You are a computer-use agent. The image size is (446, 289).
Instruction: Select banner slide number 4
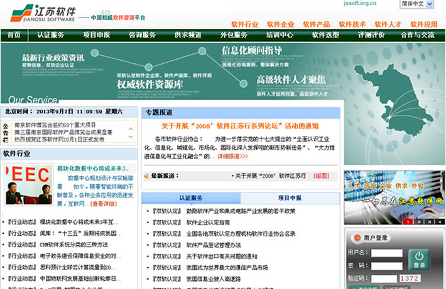(440, 222)
